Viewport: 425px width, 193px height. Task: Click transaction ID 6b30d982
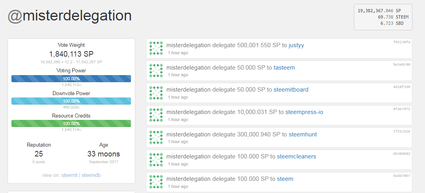(402, 154)
